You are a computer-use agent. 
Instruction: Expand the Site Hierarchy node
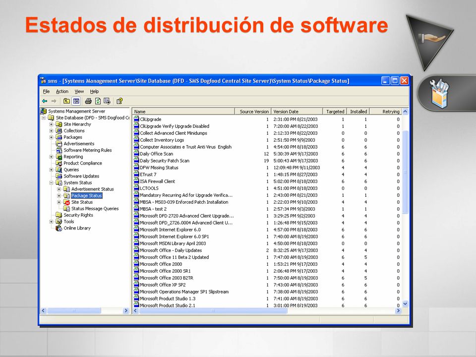point(51,124)
